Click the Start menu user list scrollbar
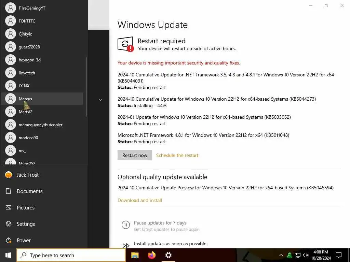Image resolution: width=350 pixels, height=262 pixels. [x=87, y=87]
